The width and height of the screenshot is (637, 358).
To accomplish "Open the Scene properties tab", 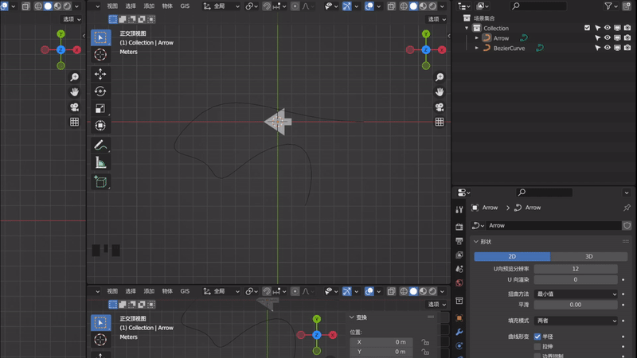I will [x=459, y=269].
